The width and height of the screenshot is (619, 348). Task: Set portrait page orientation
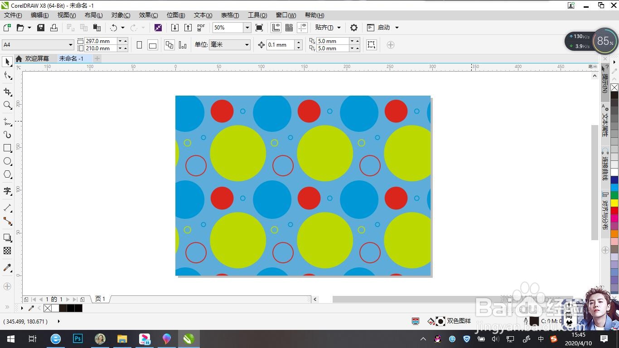pyautogui.click(x=139, y=45)
